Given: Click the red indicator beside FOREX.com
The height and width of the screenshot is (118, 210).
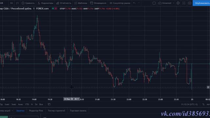Looking at the screenshot, I should pyautogui.click(x=56, y=9).
